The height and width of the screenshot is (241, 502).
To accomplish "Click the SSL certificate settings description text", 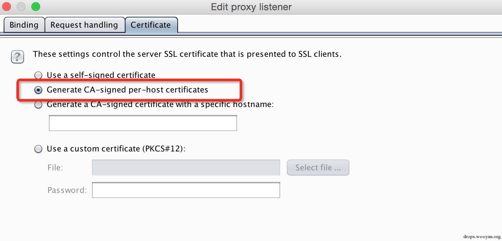I will point(187,54).
